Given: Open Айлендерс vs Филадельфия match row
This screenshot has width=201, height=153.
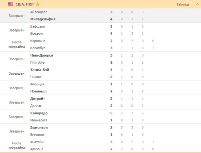Looking at the screenshot, I should 100,16.
